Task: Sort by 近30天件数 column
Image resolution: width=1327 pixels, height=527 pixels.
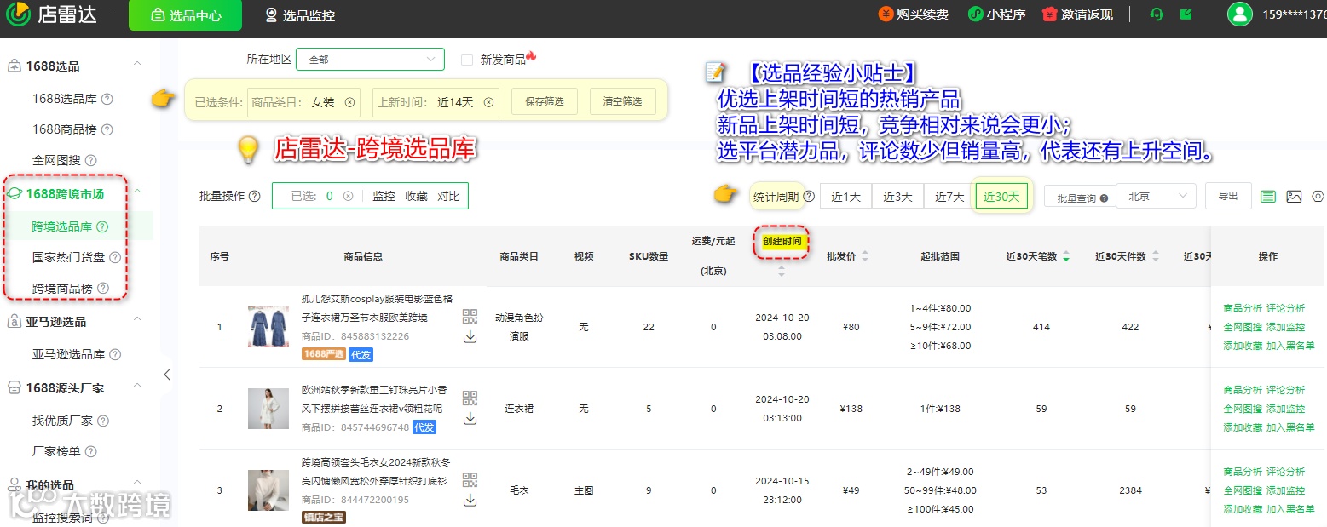Action: (x=1155, y=256)
